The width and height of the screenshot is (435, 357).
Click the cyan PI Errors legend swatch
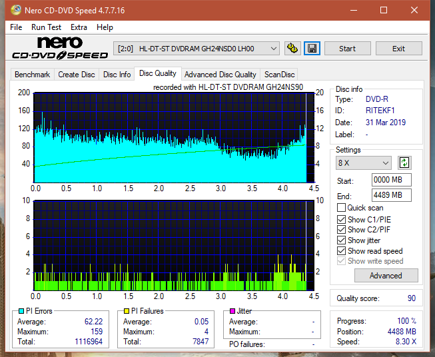[21, 311]
